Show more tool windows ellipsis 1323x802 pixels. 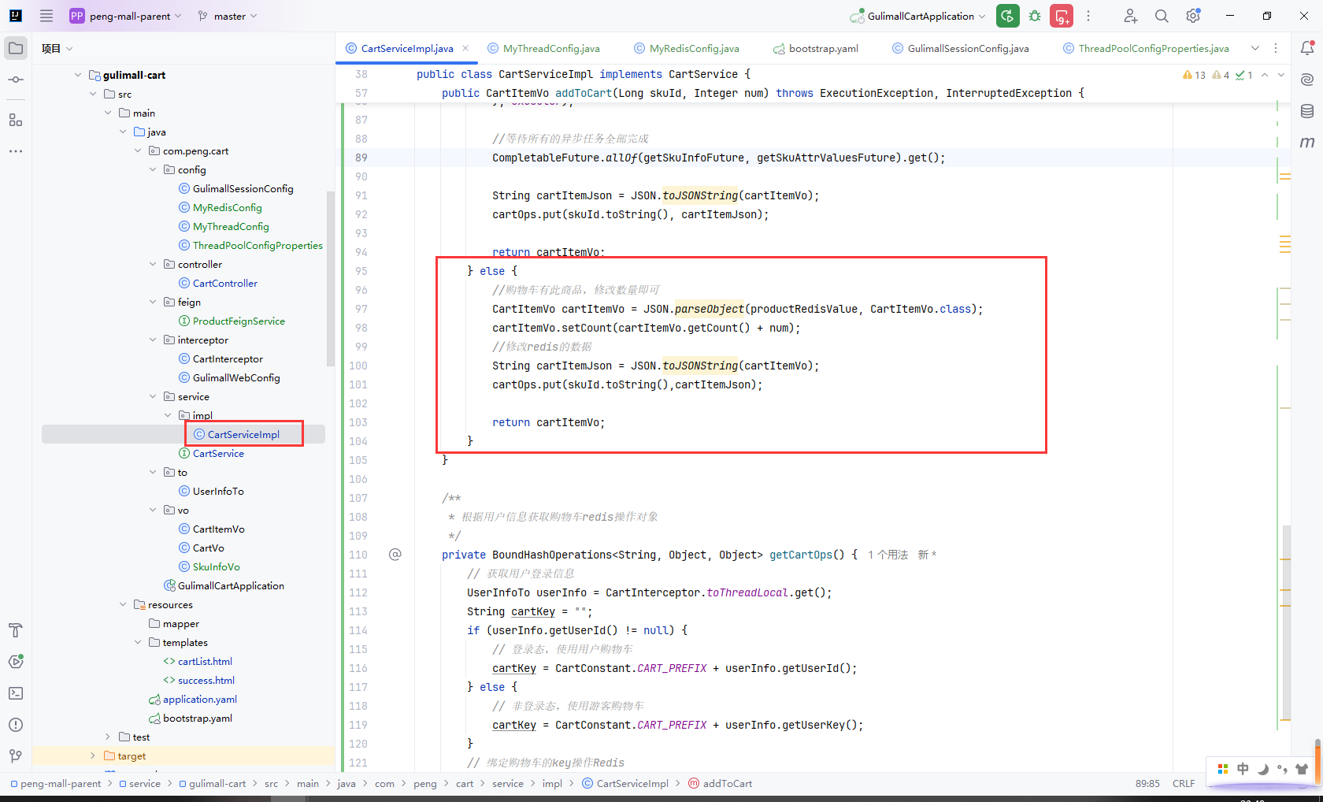coord(16,150)
